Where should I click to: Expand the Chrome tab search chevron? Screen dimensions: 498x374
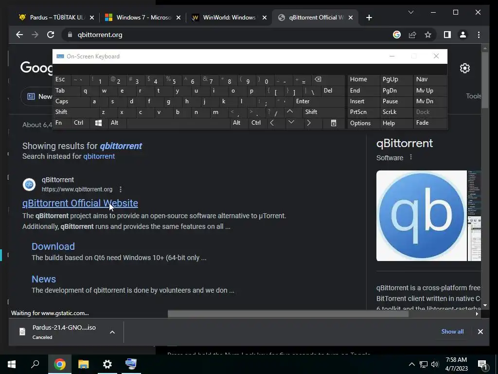410,12
